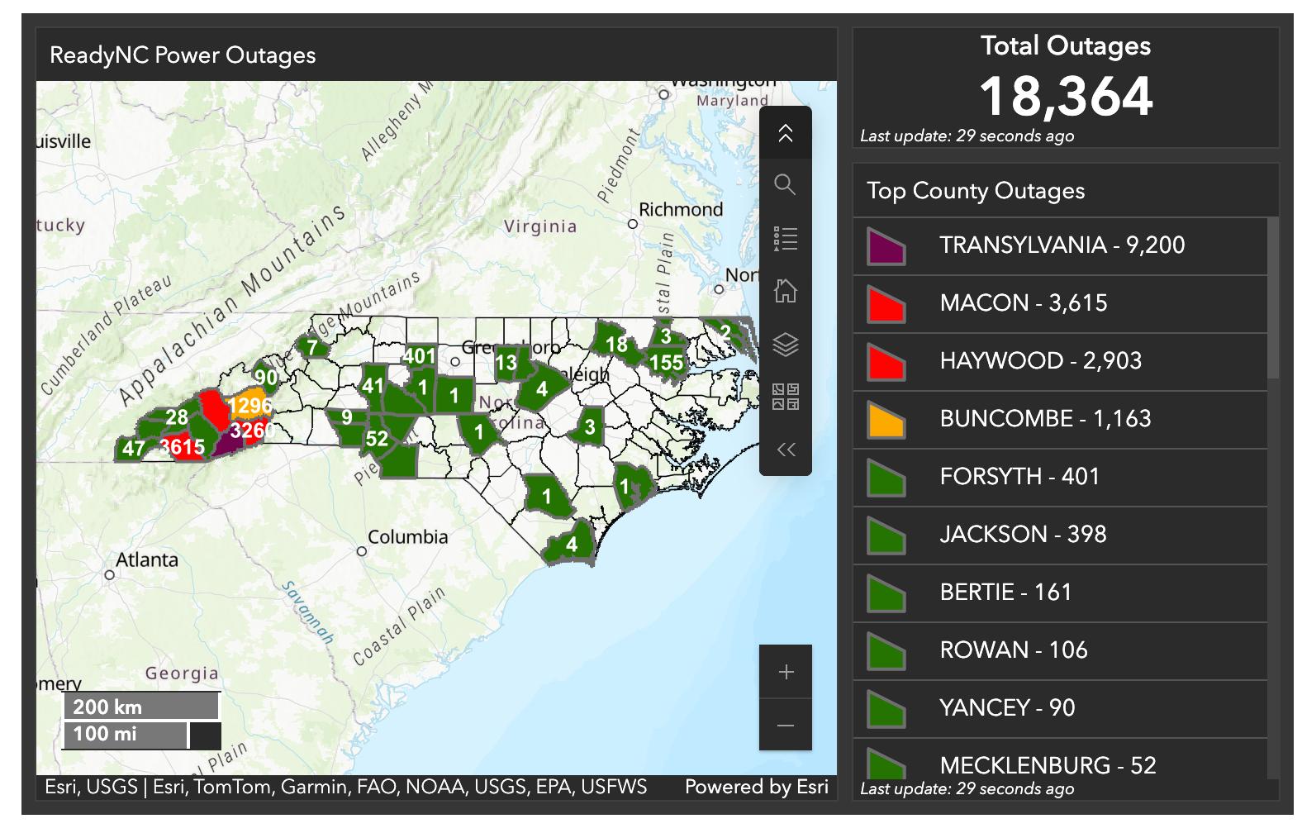Open the map layers list
This screenshot has height=833, width=1302.
[785, 344]
